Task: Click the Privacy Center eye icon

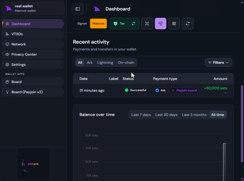Action: pyautogui.click(x=7, y=54)
